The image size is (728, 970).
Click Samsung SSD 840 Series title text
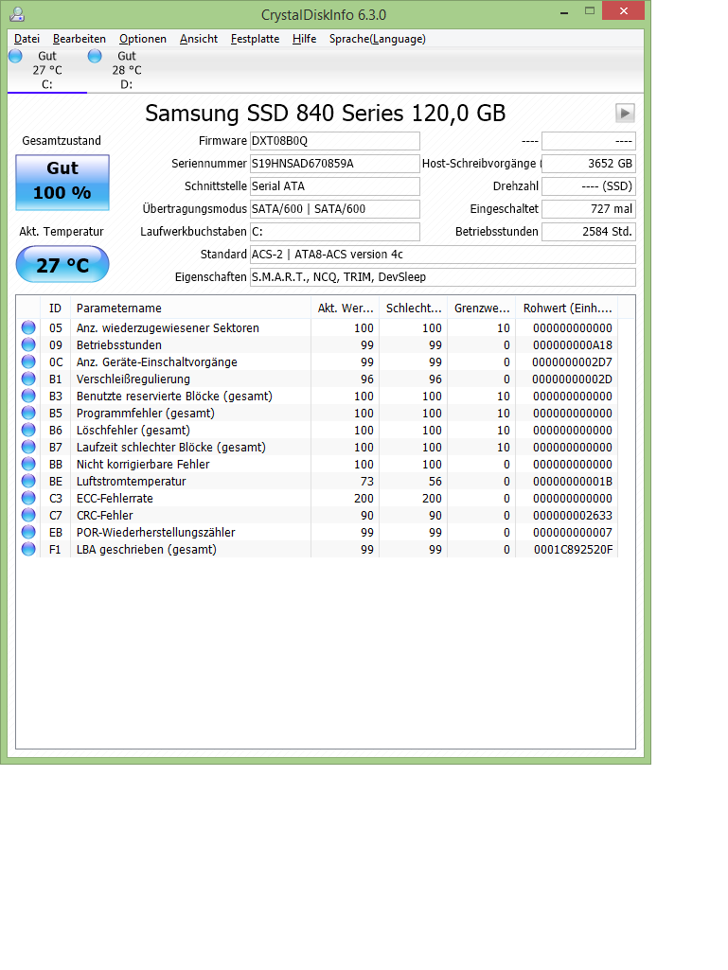325,114
